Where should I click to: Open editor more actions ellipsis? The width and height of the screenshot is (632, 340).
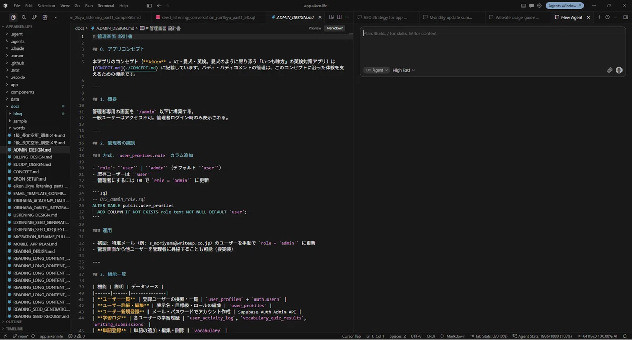point(347,17)
